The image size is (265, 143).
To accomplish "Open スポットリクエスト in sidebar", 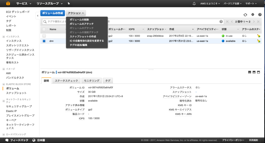I will [x=18, y=45].
